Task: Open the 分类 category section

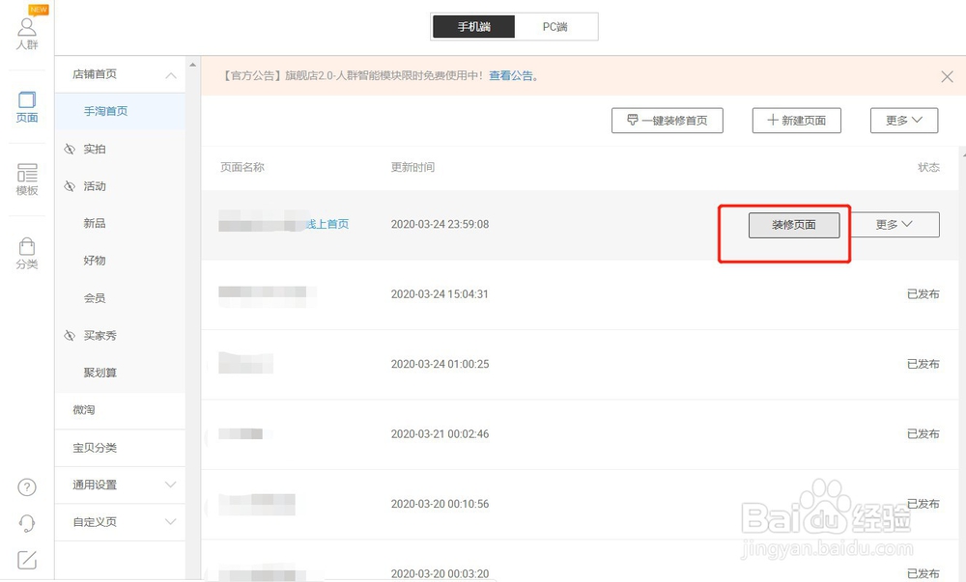Action: click(27, 254)
